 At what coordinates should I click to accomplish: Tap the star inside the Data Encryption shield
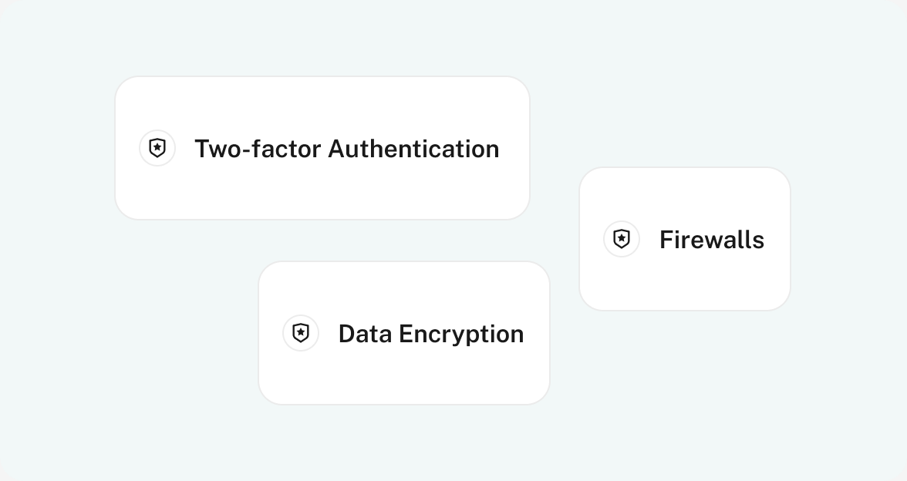(301, 332)
